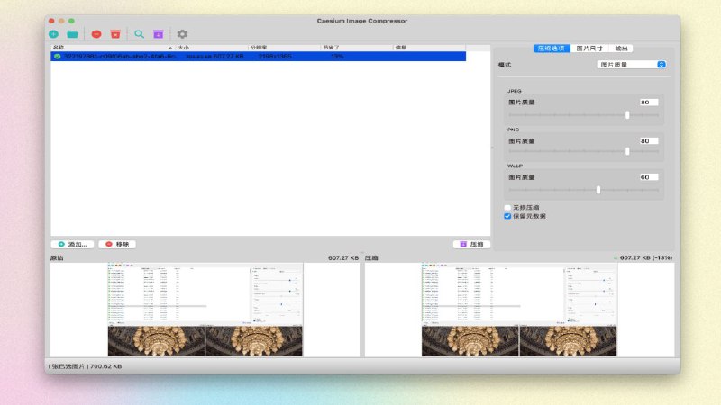Sort the list by the 节省了 column header
The width and height of the screenshot is (721, 405).
coord(357,48)
